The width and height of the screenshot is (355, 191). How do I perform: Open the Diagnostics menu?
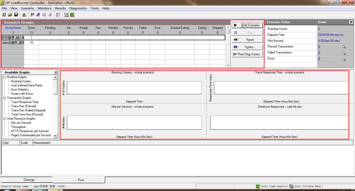(78, 8)
